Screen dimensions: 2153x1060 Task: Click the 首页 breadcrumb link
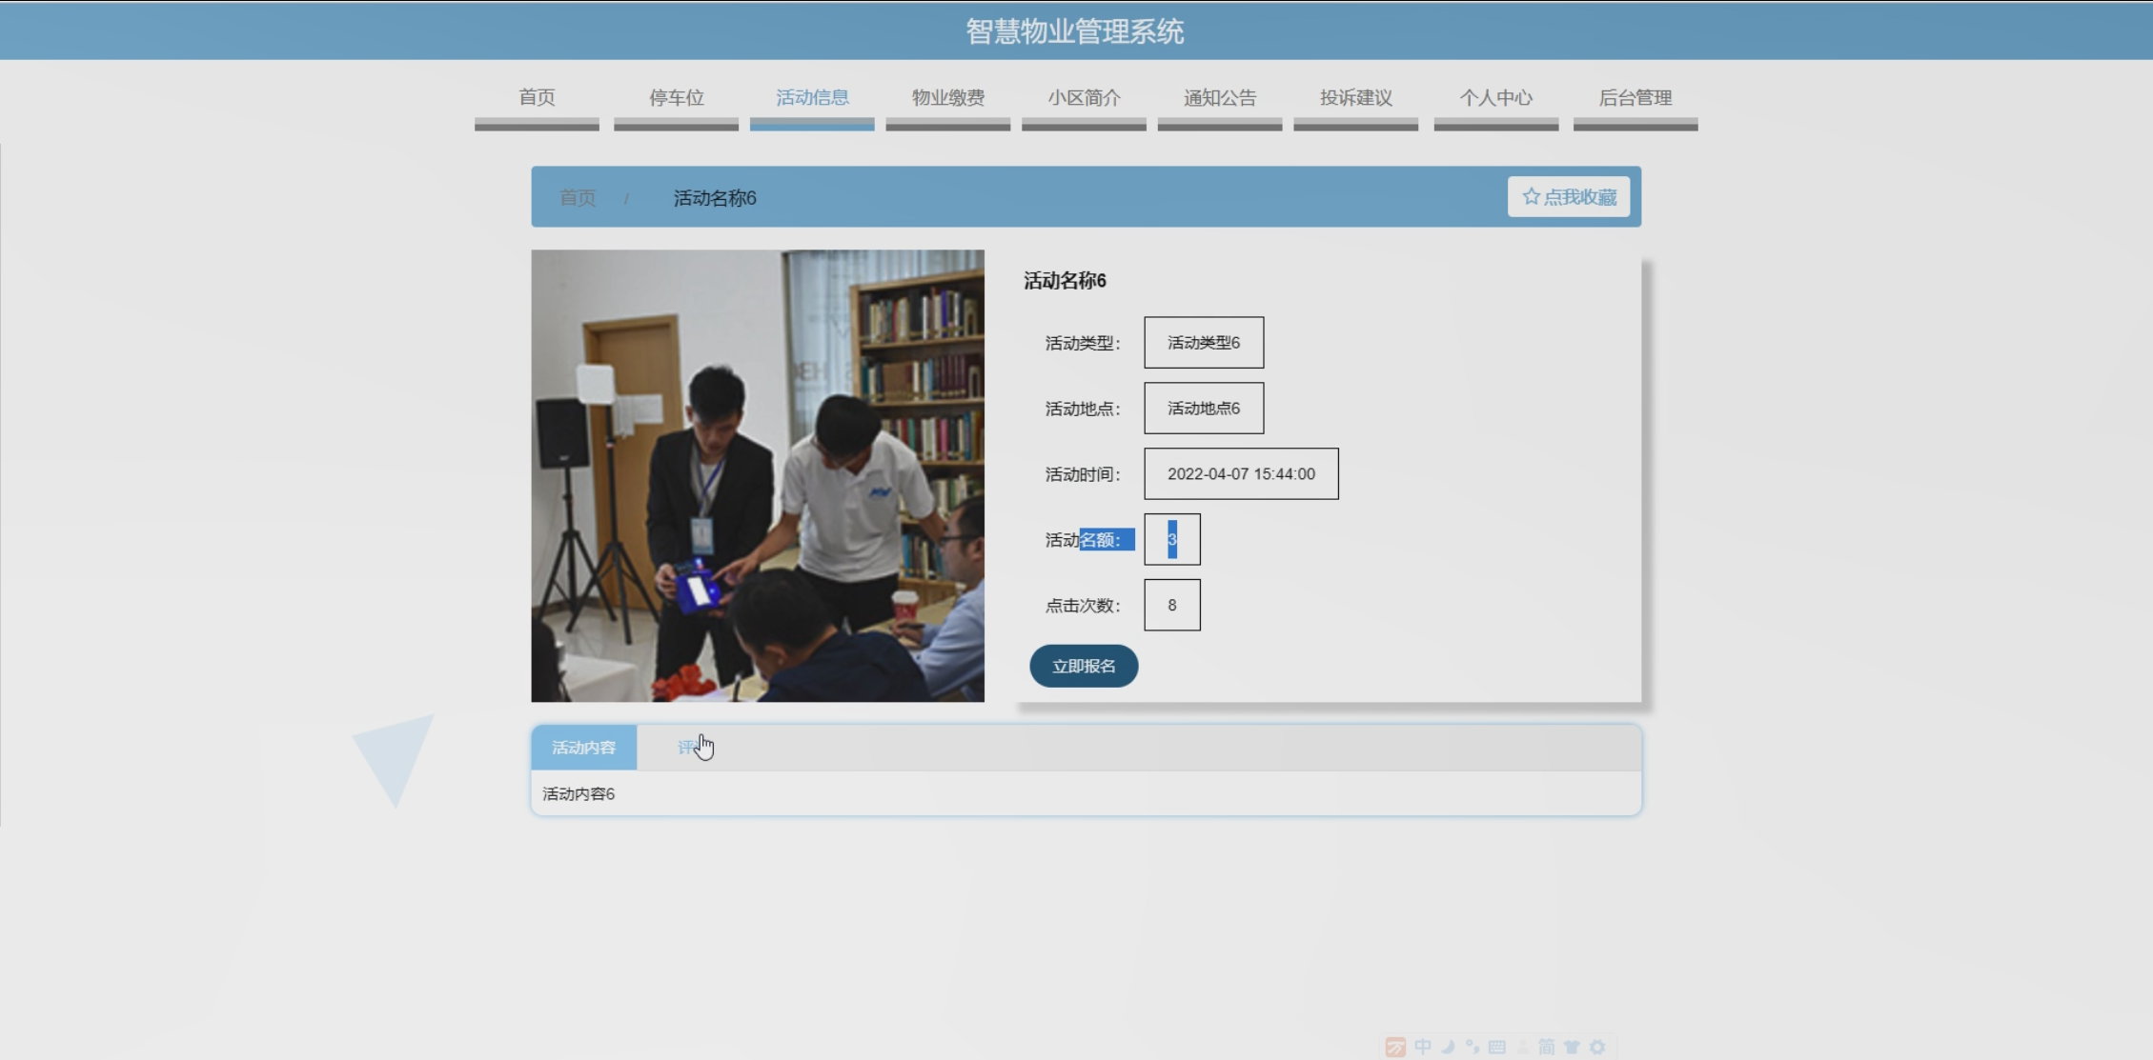[x=577, y=198]
